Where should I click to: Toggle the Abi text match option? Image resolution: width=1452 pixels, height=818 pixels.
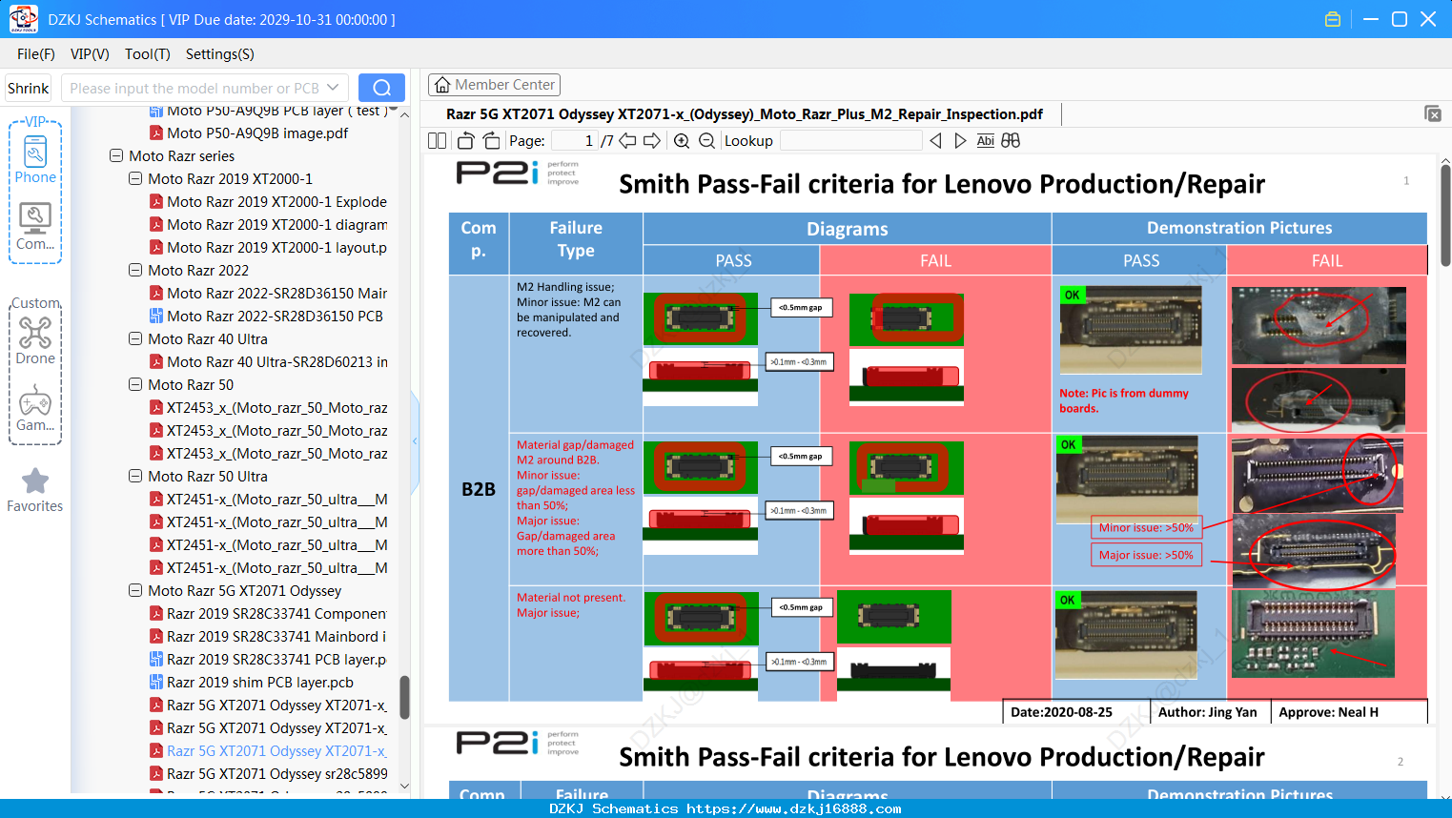985,141
